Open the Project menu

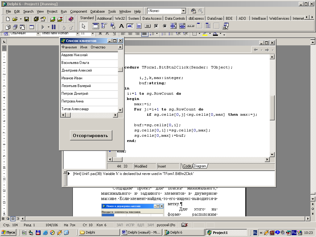pos(52,11)
